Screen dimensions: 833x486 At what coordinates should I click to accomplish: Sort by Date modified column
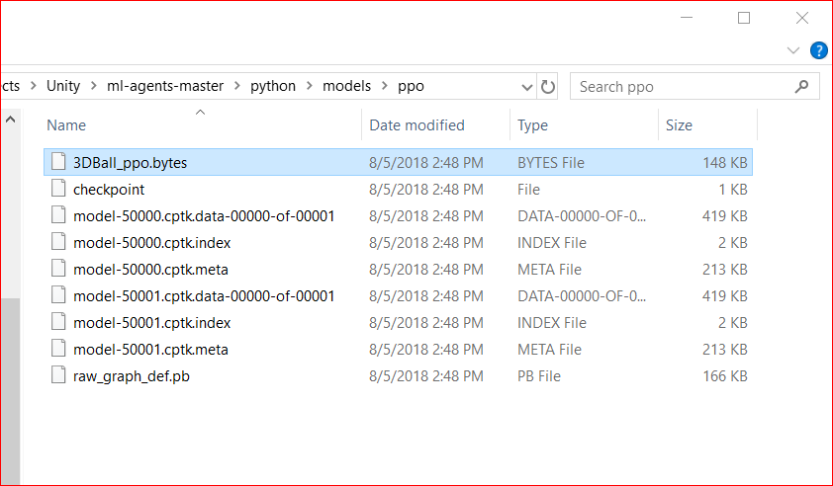416,125
